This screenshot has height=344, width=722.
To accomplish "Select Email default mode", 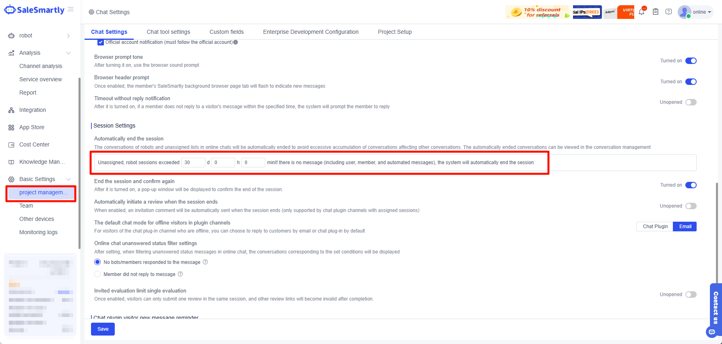I will click(x=685, y=227).
